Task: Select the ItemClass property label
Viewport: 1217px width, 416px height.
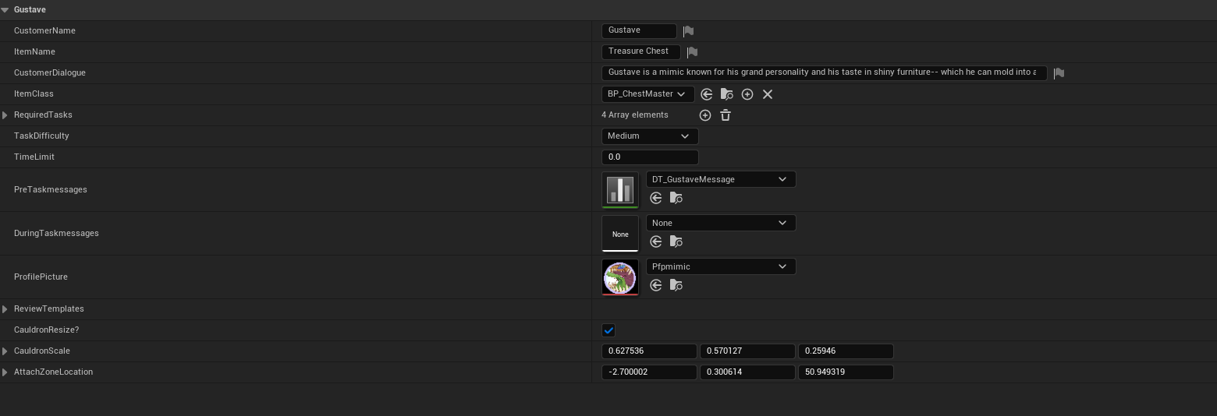Action: [34, 94]
